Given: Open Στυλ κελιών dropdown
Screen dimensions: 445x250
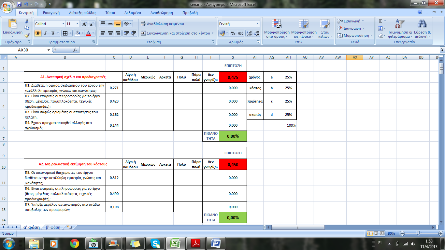Looking at the screenshot, I should (324, 29).
